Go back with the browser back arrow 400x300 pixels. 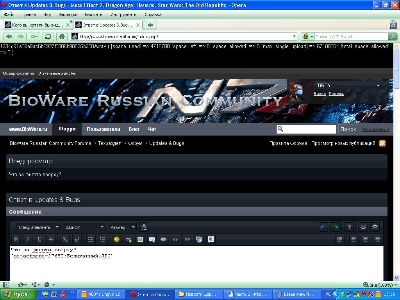click(9, 36)
